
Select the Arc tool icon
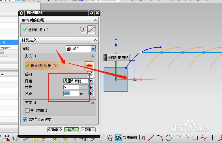160,138
